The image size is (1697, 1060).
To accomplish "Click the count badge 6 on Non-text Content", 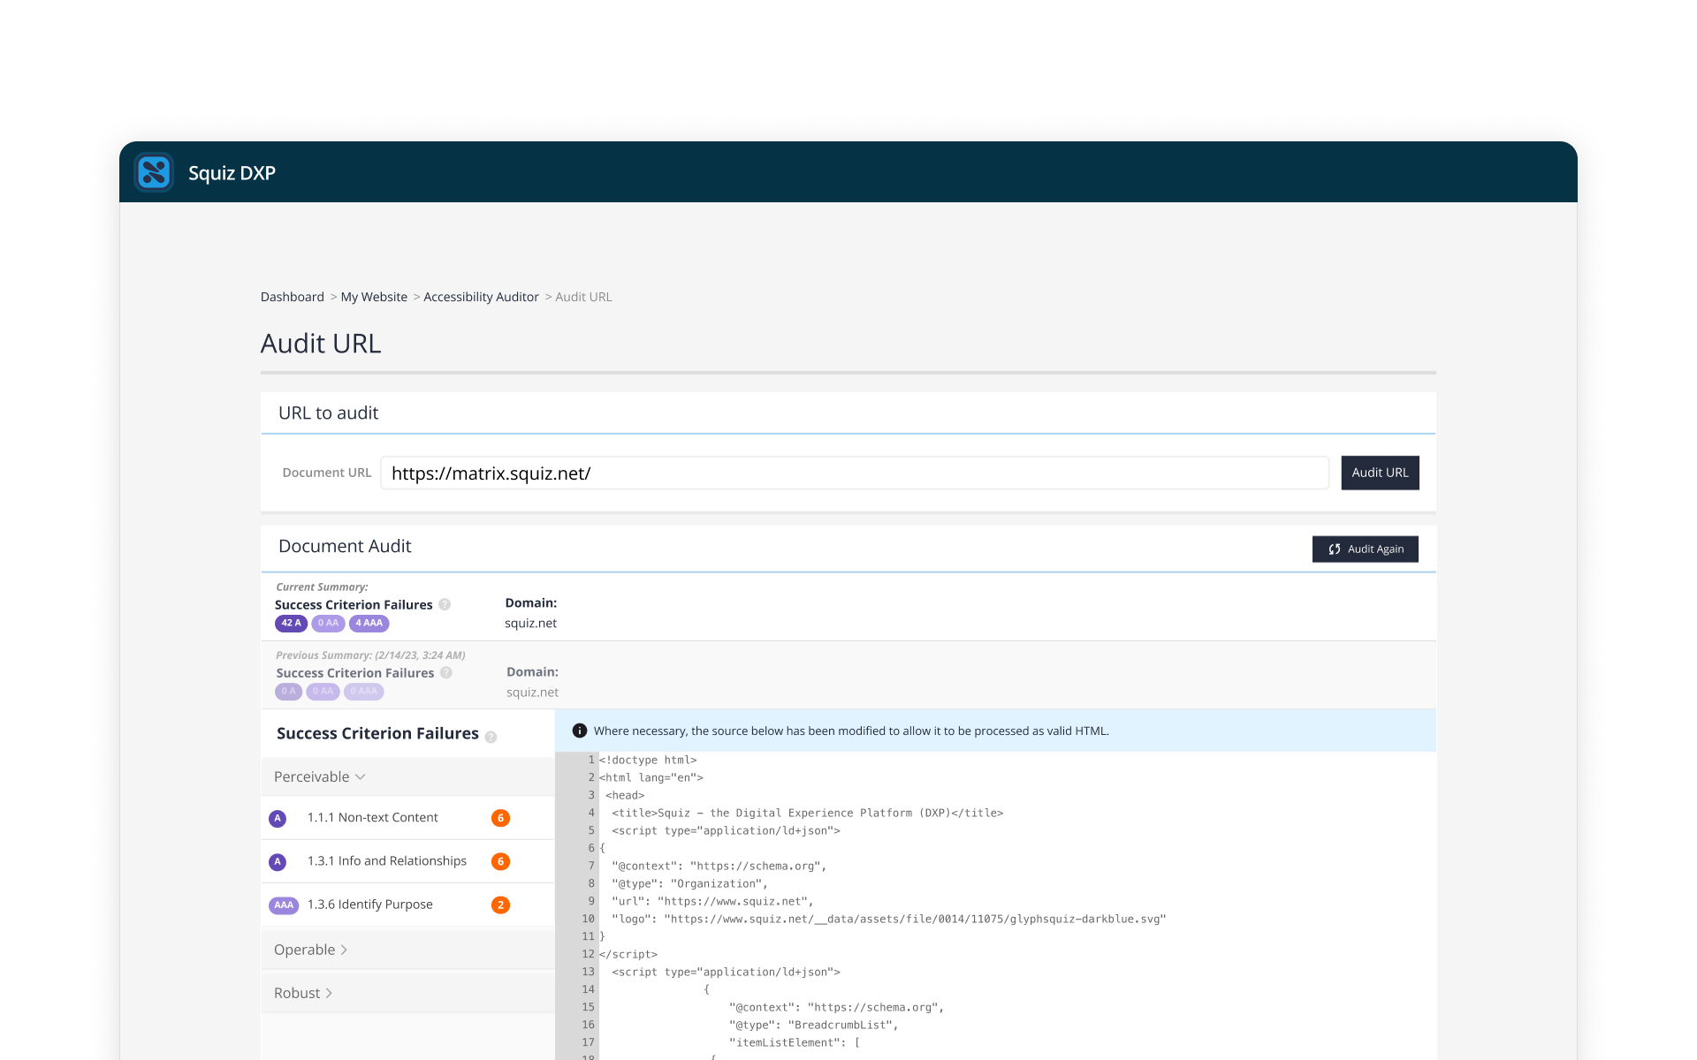I will tap(500, 818).
